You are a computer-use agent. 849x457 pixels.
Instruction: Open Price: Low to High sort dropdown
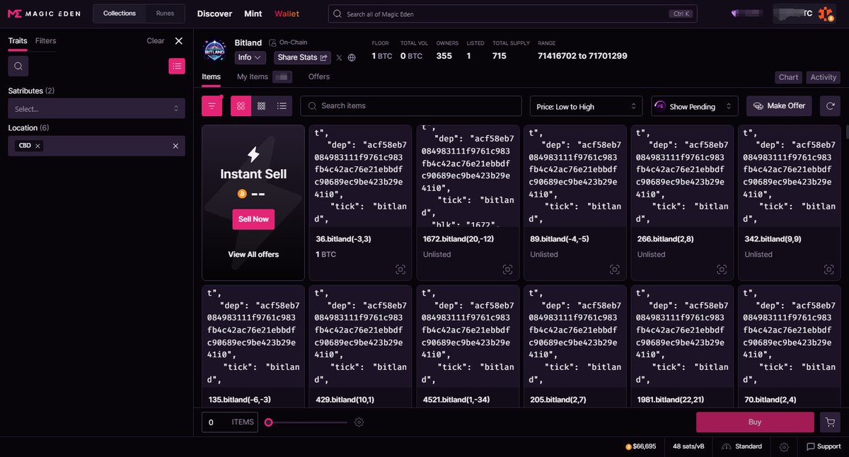[x=586, y=106]
